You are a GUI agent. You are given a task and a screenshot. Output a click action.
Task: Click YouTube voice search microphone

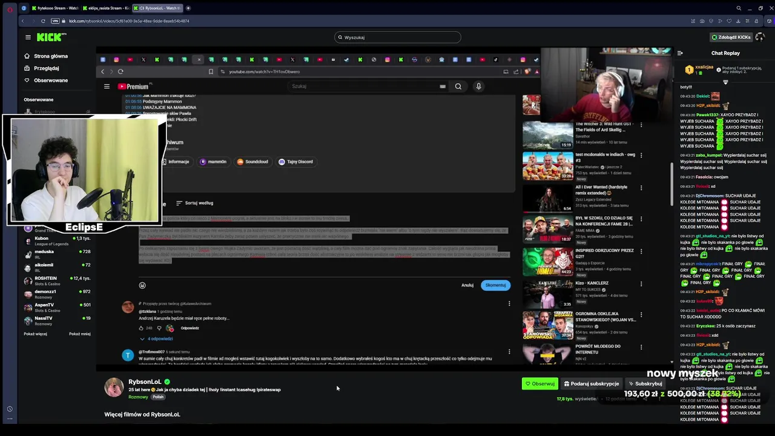[478, 86]
